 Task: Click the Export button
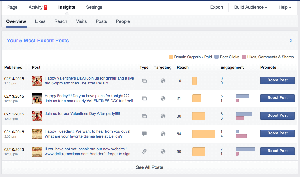pyautogui.click(x=216, y=7)
